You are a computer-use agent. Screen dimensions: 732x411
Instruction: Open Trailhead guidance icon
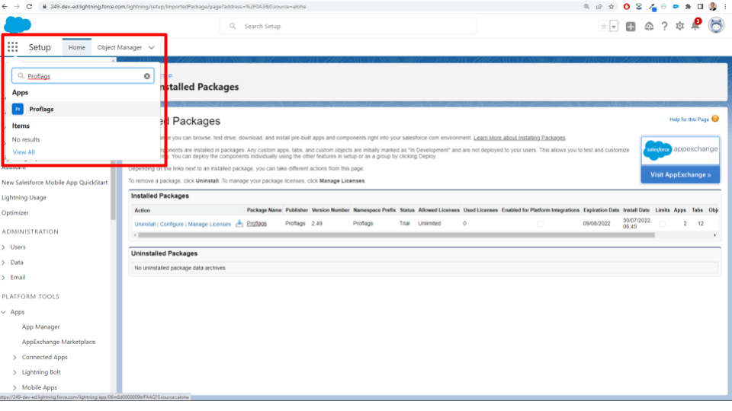[x=649, y=27]
